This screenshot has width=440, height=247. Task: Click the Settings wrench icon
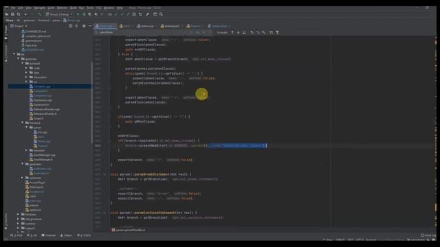pos(148,14)
